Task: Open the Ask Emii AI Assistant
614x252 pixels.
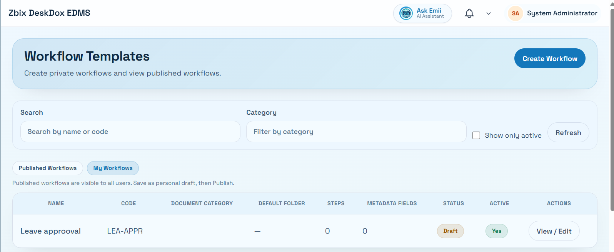Action: [x=422, y=13]
